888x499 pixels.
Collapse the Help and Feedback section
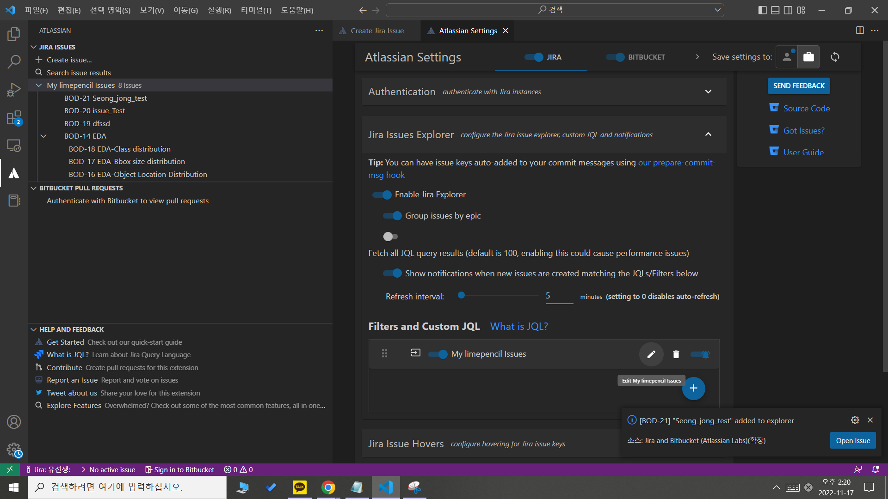33,329
